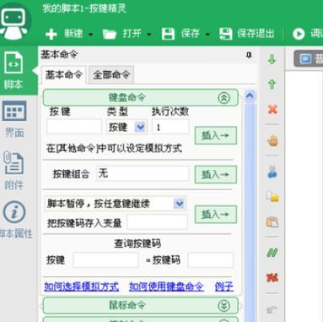Pin the 基本命令 panel
The height and width of the screenshot is (322, 323).
click(249, 55)
